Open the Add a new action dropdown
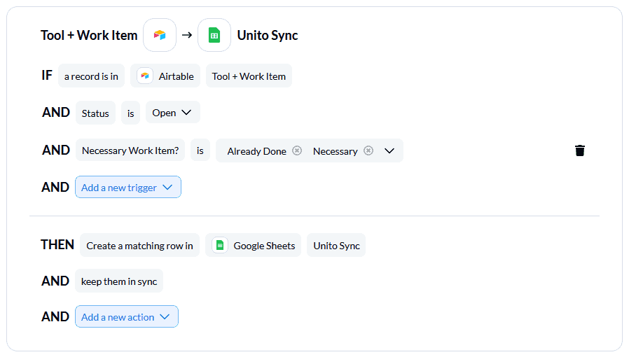 [x=127, y=316]
